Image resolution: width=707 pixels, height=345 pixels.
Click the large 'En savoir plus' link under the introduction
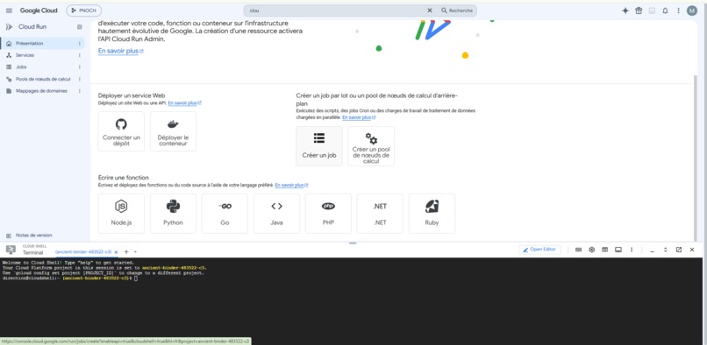(x=120, y=51)
